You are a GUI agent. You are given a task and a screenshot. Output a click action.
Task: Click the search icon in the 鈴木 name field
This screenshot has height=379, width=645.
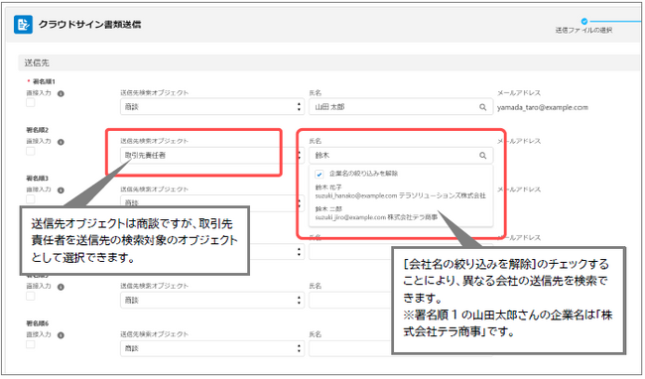pos(483,156)
